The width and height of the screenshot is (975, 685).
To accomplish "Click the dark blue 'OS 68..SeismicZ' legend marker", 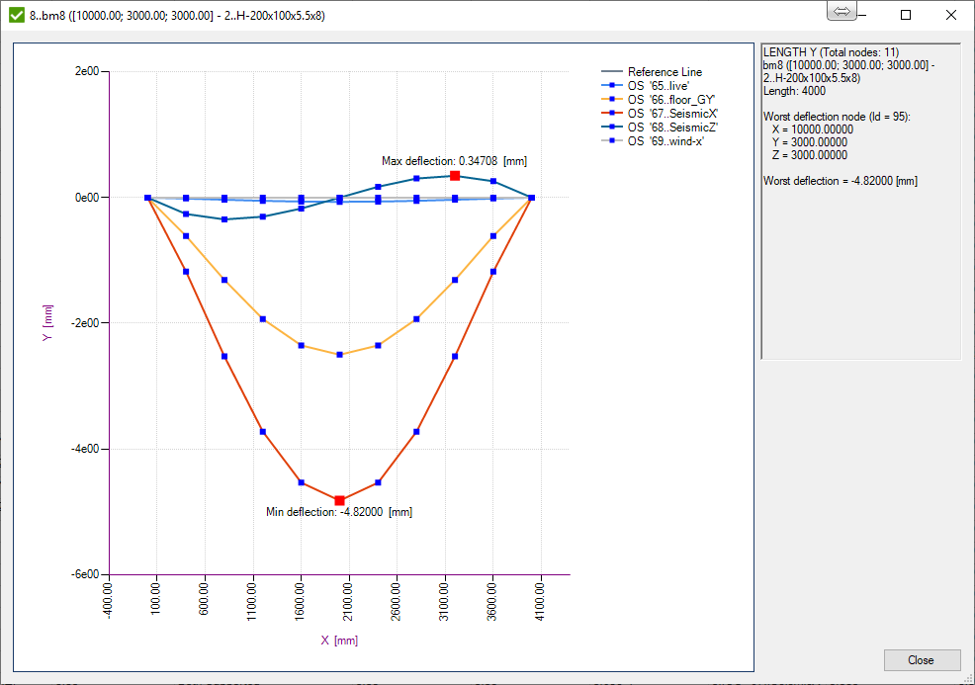I will tap(614, 127).
